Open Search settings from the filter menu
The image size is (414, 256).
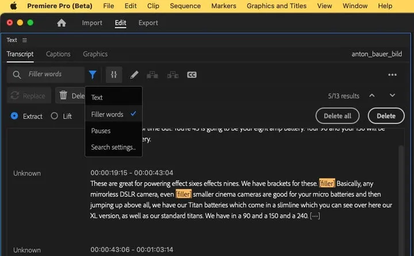tap(113, 147)
